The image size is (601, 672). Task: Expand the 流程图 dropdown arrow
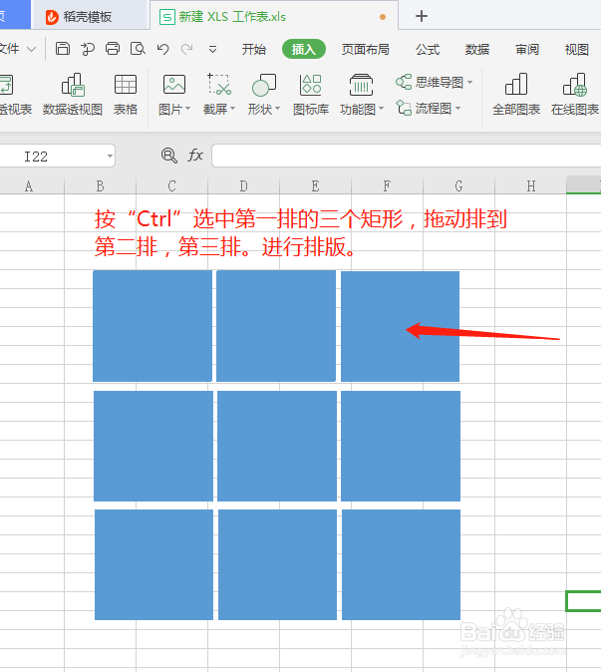(457, 108)
